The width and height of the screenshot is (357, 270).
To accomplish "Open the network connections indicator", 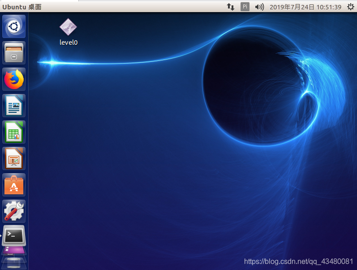I will (x=230, y=7).
